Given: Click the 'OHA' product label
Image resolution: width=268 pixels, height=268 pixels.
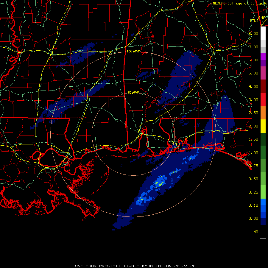Looking at the screenshot, I should (x=262, y=18).
